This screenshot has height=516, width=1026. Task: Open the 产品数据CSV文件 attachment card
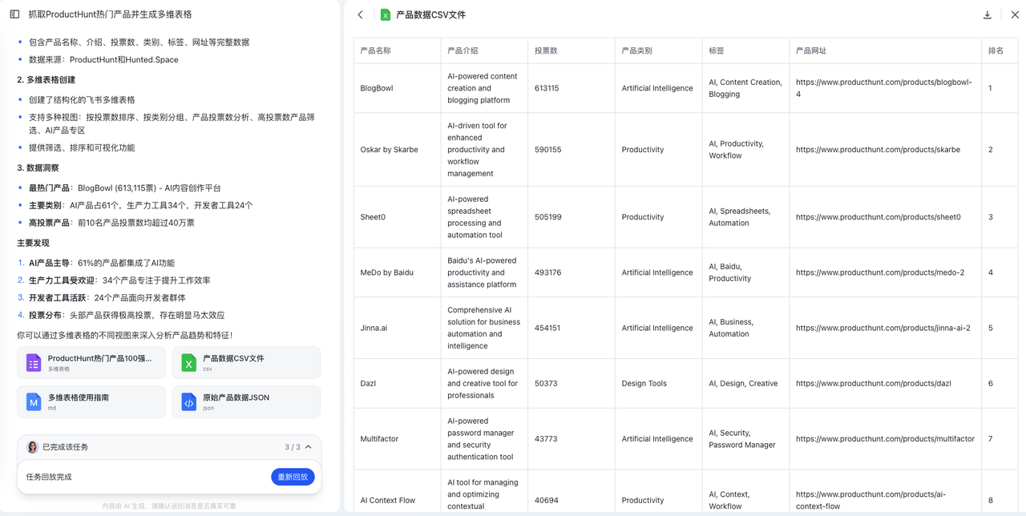[246, 363]
